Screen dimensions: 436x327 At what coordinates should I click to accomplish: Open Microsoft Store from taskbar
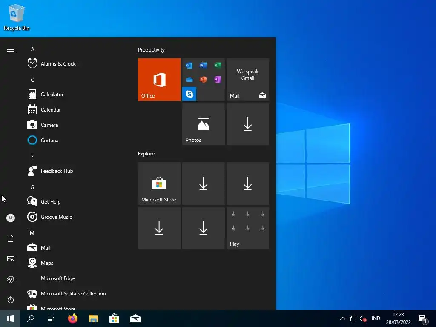(114, 318)
